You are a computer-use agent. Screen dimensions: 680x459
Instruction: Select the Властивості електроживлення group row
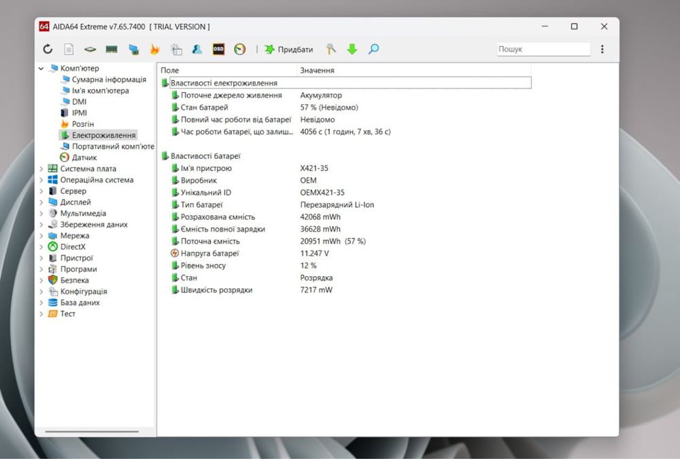pos(345,83)
